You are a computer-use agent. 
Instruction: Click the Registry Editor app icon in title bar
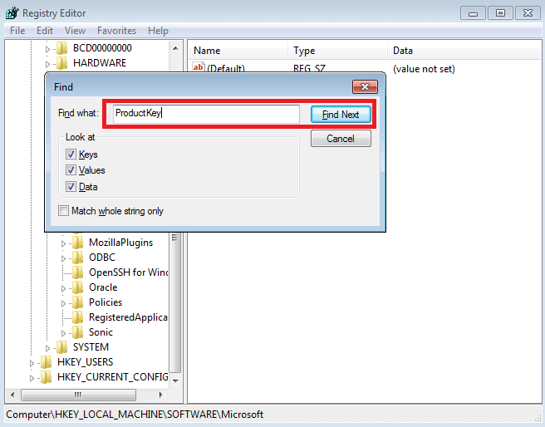tap(12, 12)
